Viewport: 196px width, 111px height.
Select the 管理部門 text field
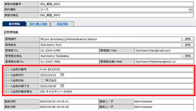coord(111,39)
